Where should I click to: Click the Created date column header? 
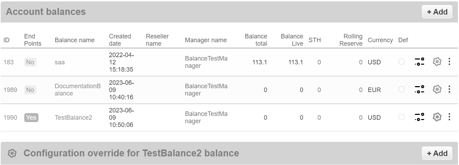(x=120, y=40)
